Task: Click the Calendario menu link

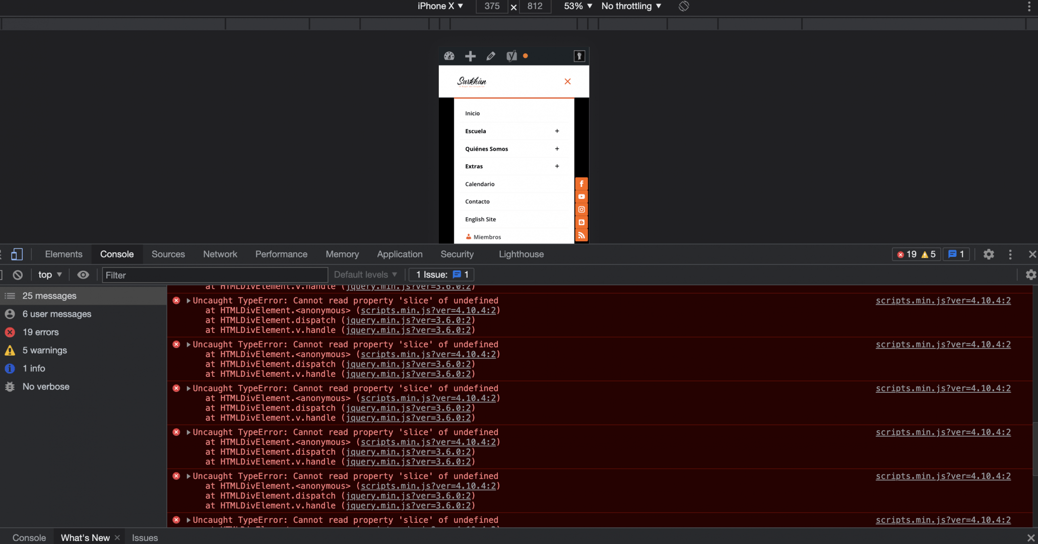Action: click(x=480, y=184)
